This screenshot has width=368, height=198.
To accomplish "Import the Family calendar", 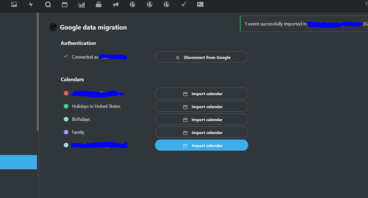I will tap(202, 133).
